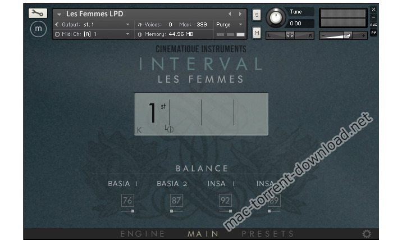Switch to the PRESETS tab
This screenshot has width=402, height=240.
tap(268, 234)
